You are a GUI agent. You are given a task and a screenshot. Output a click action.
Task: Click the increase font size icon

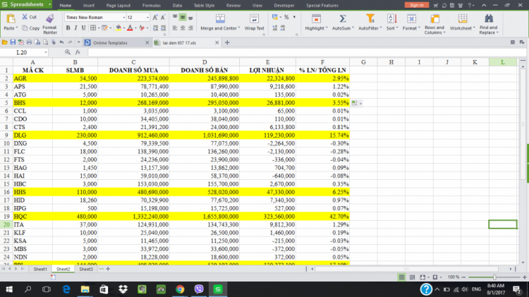pyautogui.click(x=155, y=17)
